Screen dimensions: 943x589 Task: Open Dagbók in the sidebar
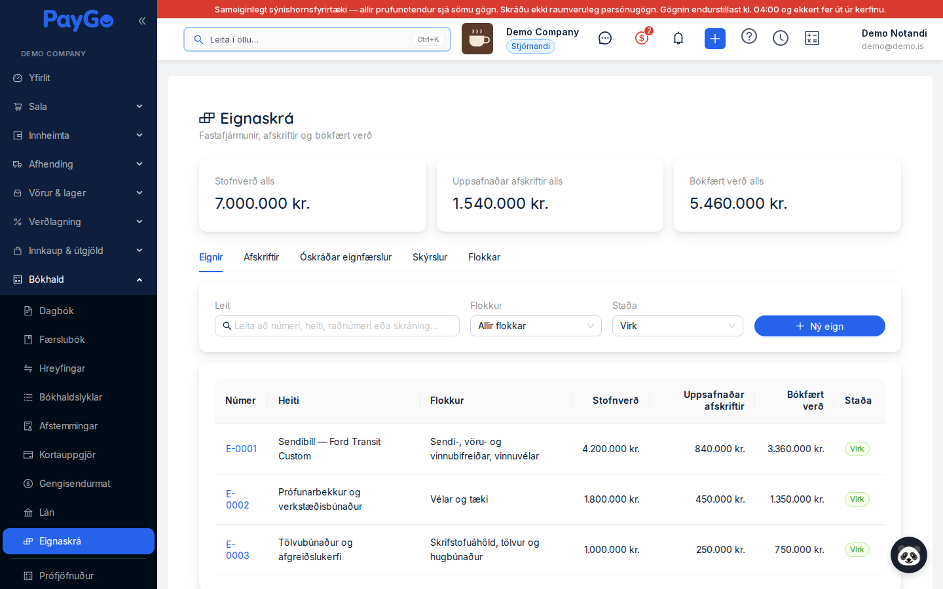point(79,311)
